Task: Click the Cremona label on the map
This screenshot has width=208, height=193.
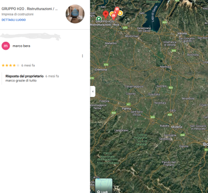Action: click(x=101, y=69)
